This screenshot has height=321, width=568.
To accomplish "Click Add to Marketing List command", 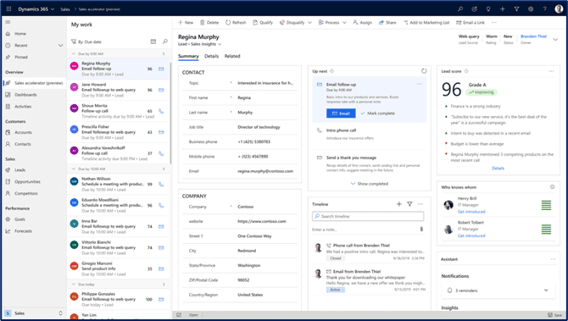I will coord(426,22).
